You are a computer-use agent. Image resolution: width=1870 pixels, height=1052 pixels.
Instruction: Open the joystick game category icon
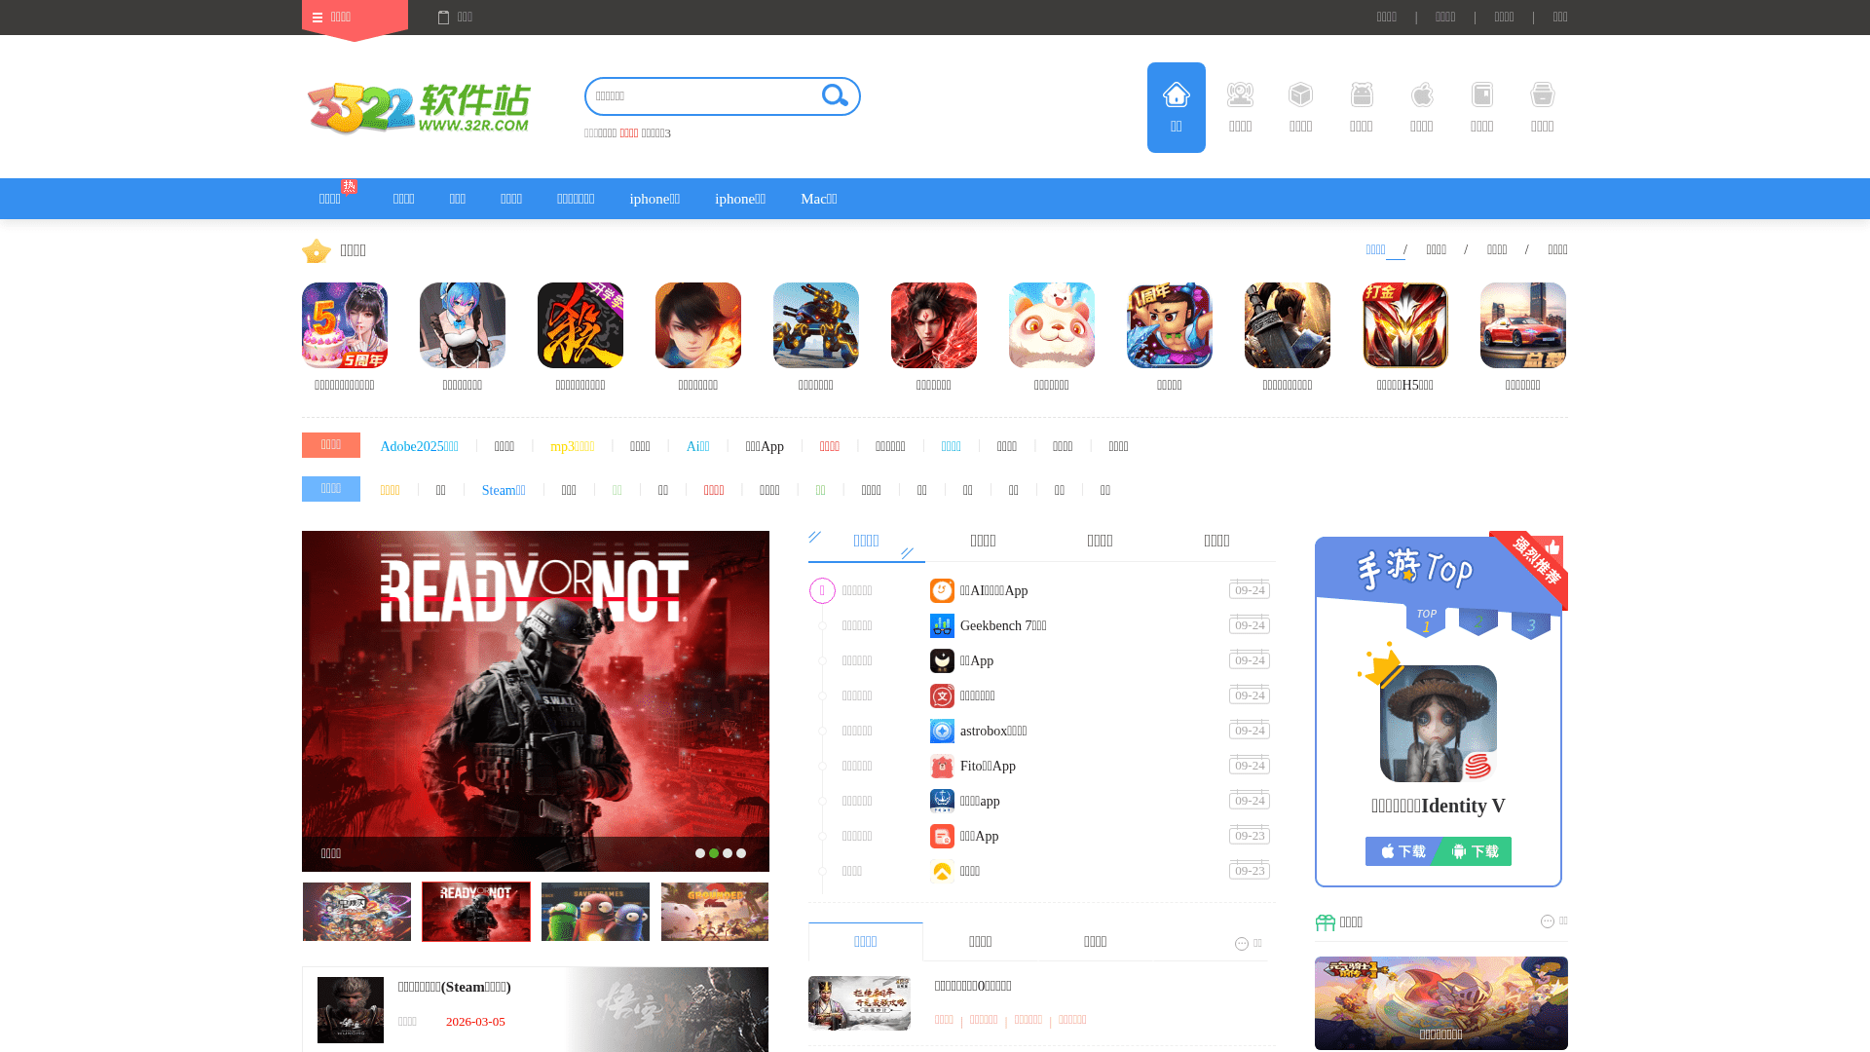(1240, 94)
